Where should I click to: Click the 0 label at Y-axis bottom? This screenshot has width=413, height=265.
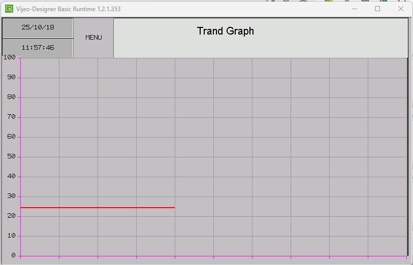pyautogui.click(x=13, y=255)
